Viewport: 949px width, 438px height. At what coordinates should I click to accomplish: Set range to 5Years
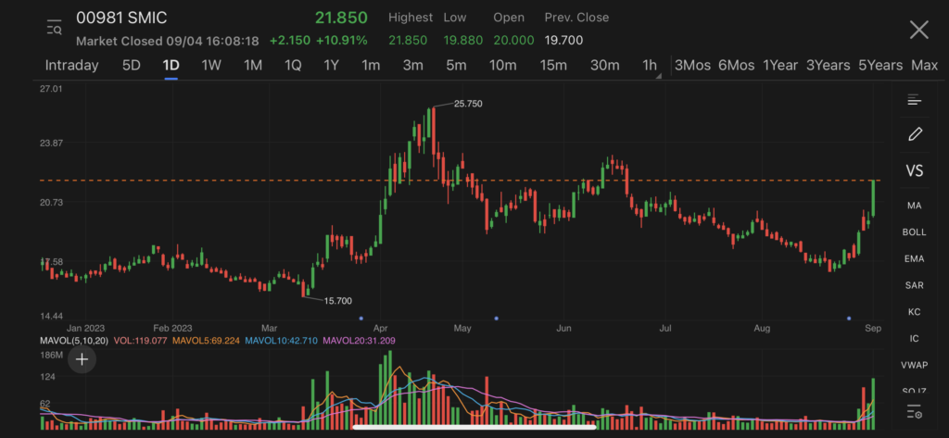click(x=880, y=66)
